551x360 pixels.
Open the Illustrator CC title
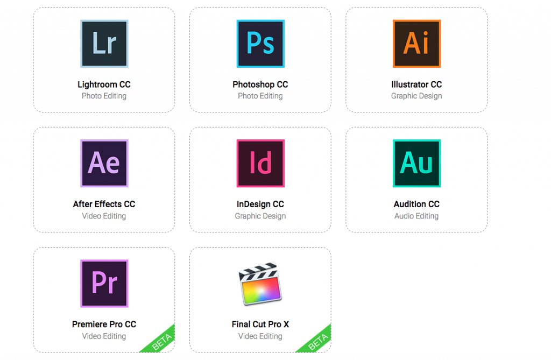(416, 84)
